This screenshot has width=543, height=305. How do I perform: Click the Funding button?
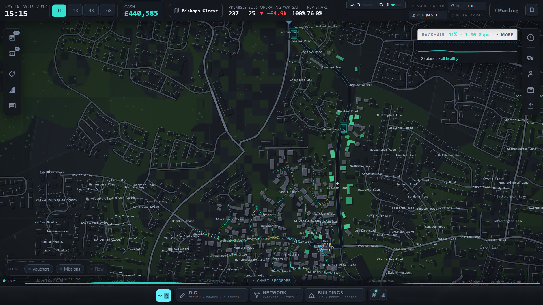[x=506, y=10]
